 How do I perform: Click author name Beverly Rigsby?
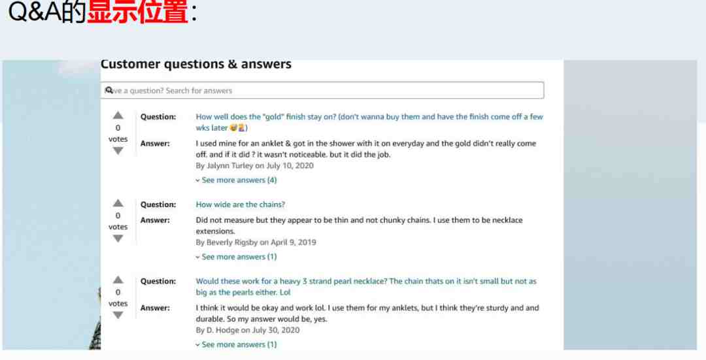[x=232, y=242]
